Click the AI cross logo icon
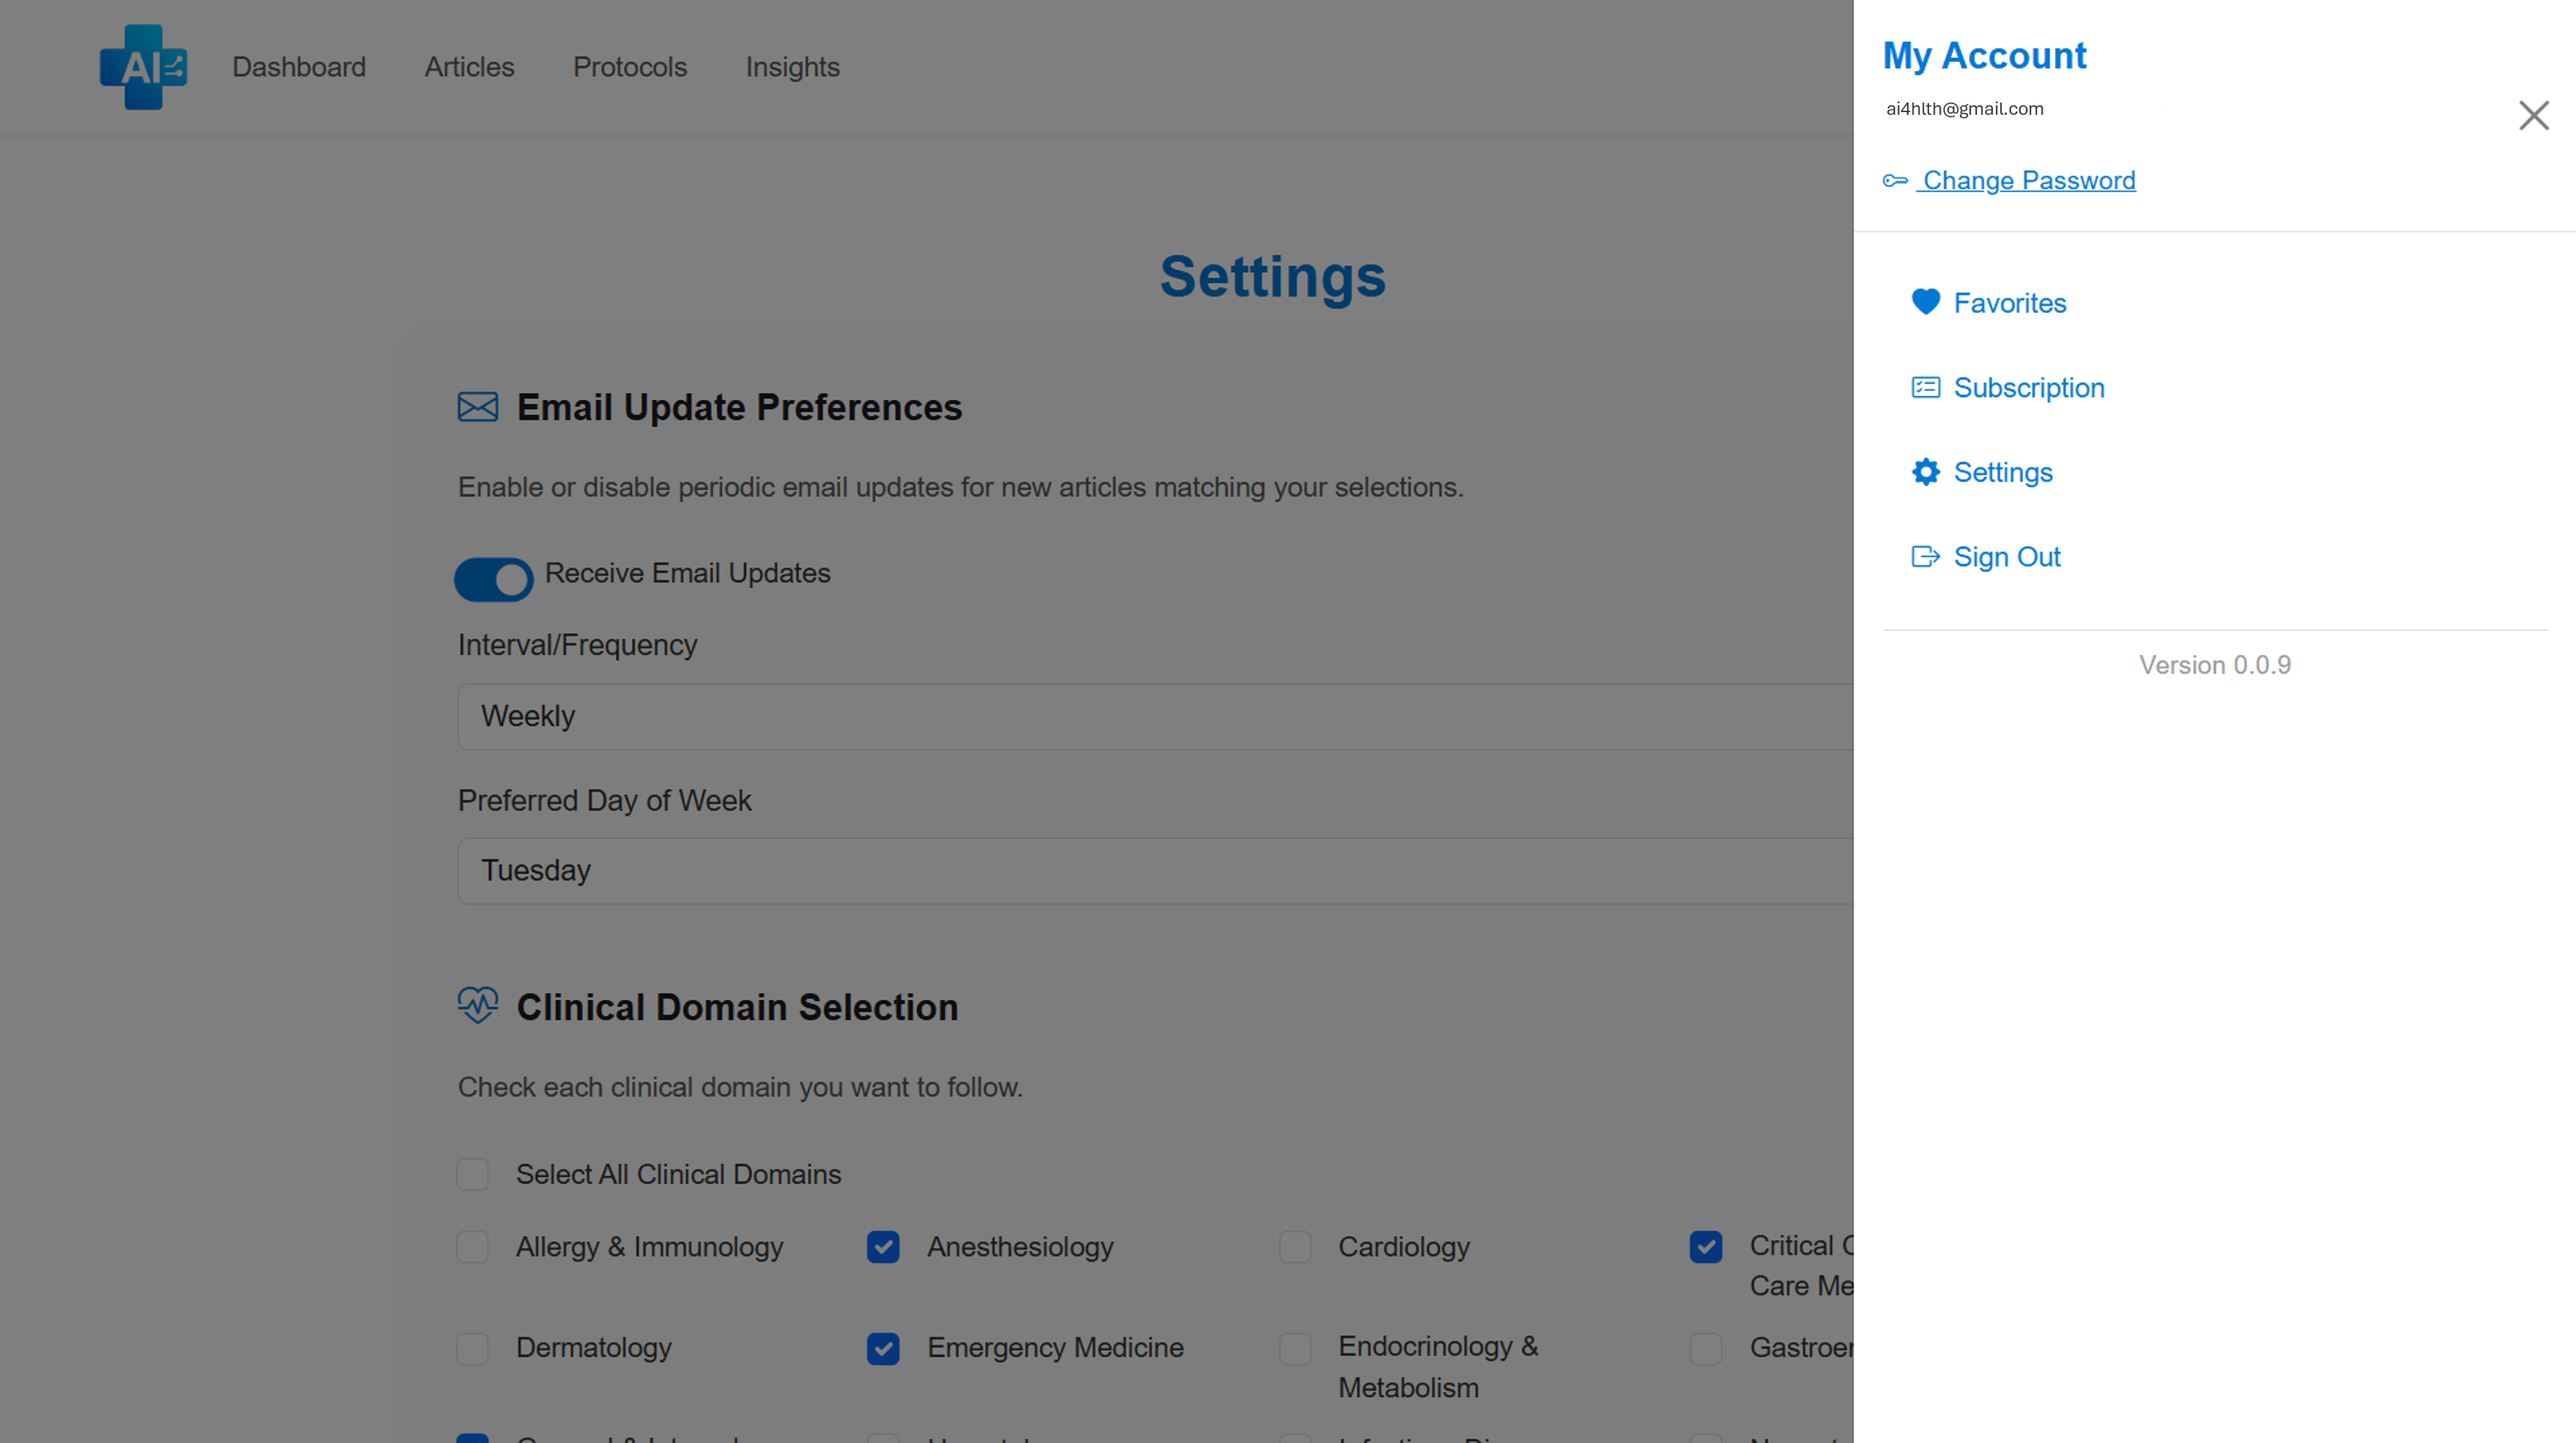The image size is (2576, 1443). pyautogui.click(x=143, y=67)
